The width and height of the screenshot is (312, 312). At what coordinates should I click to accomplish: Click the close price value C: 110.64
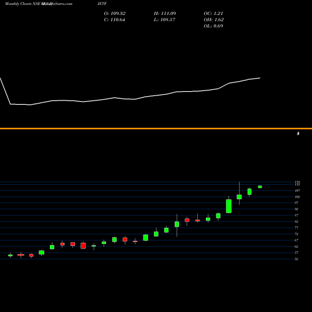(114, 20)
